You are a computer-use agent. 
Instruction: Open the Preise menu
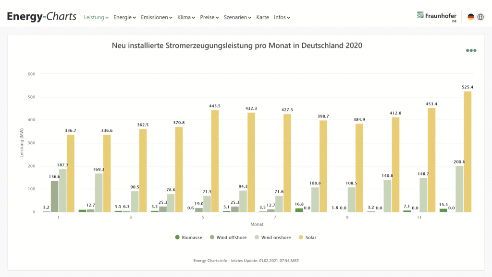(209, 17)
